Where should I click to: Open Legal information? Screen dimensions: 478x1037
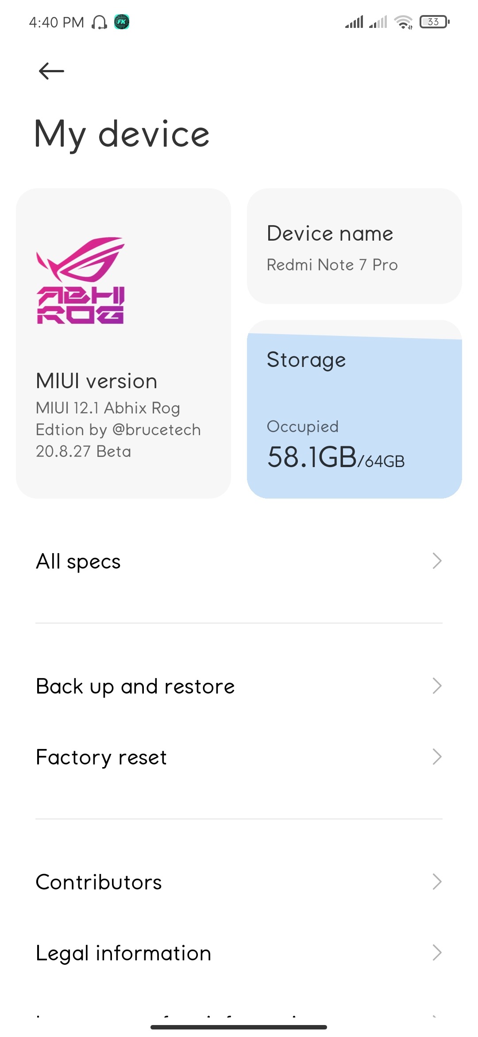(x=123, y=953)
